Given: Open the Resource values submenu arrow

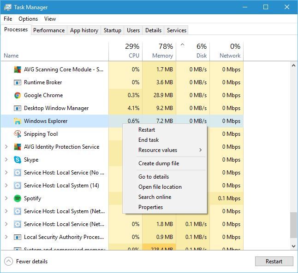Looking at the screenshot, I should (x=201, y=150).
